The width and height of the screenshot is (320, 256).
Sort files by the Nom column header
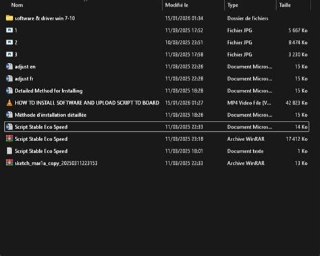17,5
